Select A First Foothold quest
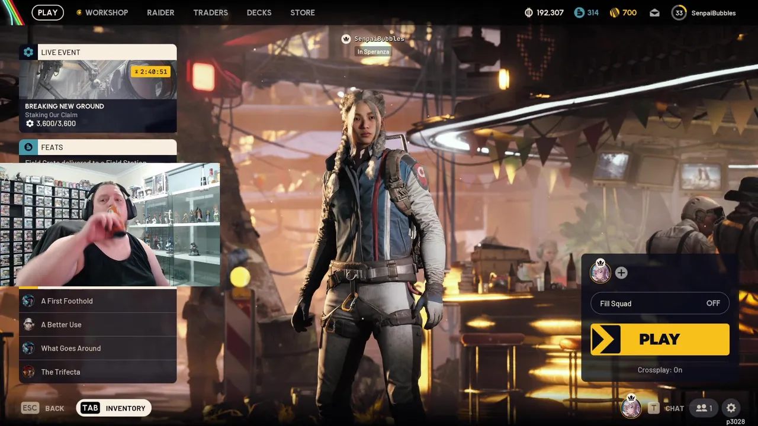Viewport: 758px width, 426px height. click(98, 301)
